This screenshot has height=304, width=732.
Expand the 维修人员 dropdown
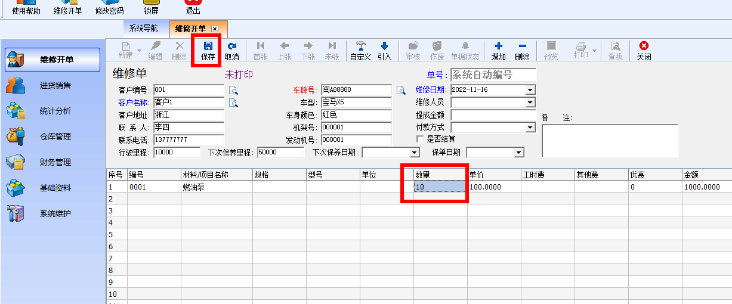(x=530, y=103)
